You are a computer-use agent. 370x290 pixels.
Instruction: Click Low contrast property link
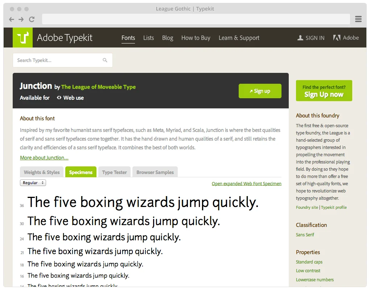[x=308, y=271]
